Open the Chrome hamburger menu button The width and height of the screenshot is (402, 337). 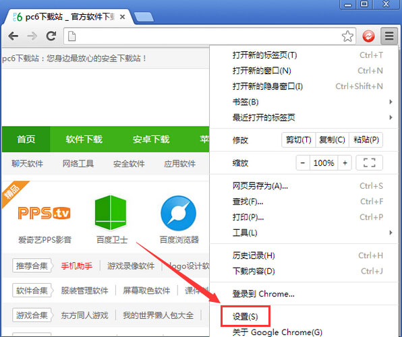(x=389, y=36)
